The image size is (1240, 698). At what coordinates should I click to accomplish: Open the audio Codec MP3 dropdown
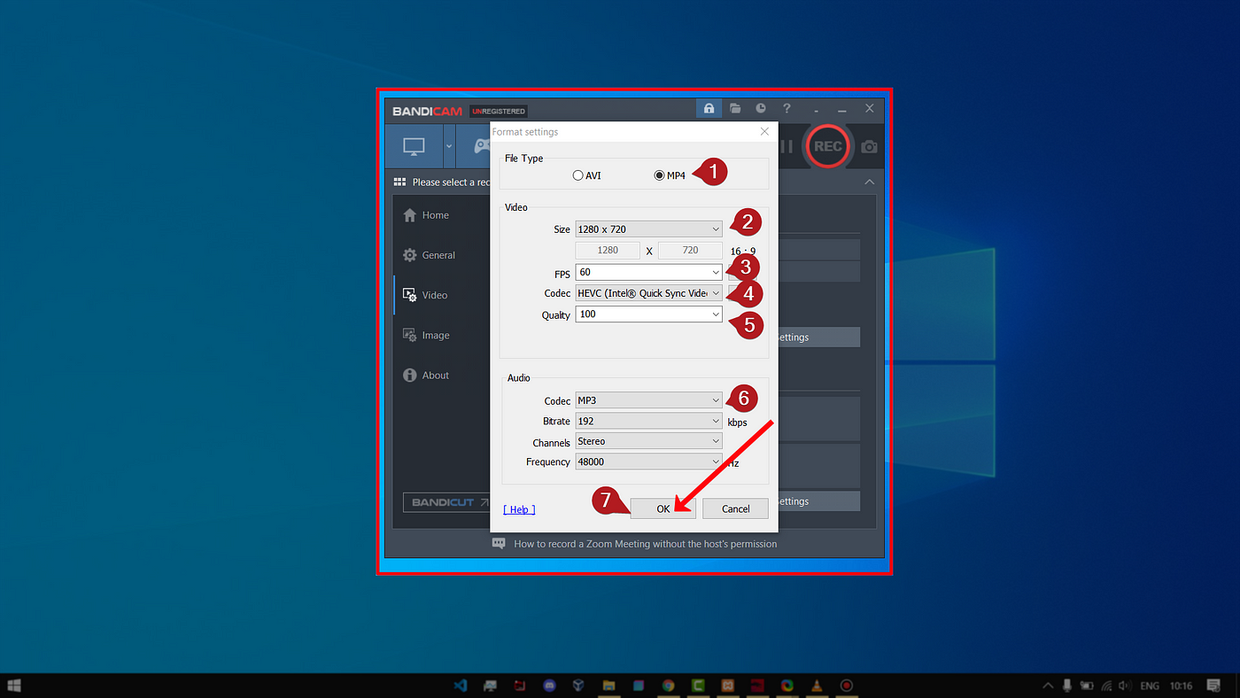pyautogui.click(x=649, y=400)
